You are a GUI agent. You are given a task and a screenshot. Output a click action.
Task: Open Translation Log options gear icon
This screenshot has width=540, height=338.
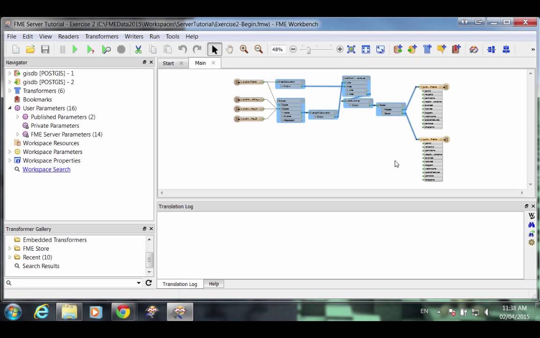pyautogui.click(x=532, y=242)
